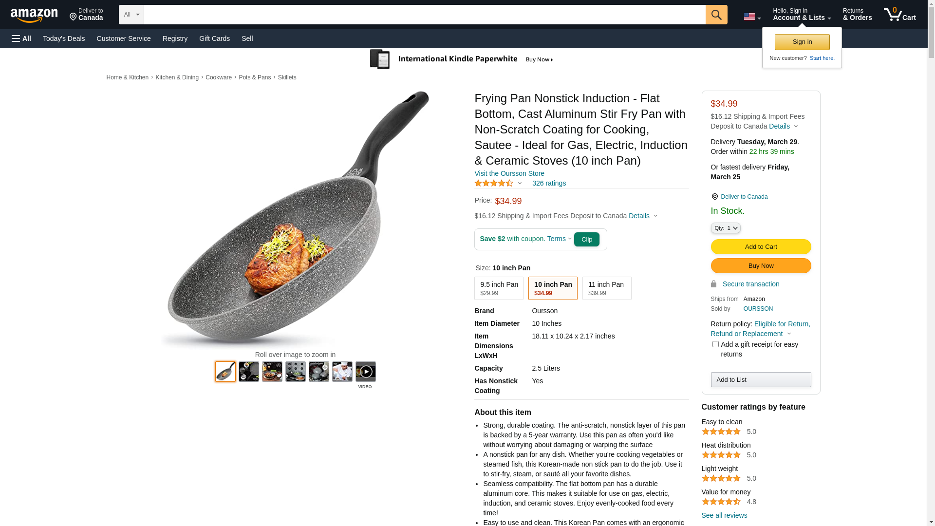Viewport: 935px width, 526px height.
Task: Click the Amazon logo
Action: [34, 16]
